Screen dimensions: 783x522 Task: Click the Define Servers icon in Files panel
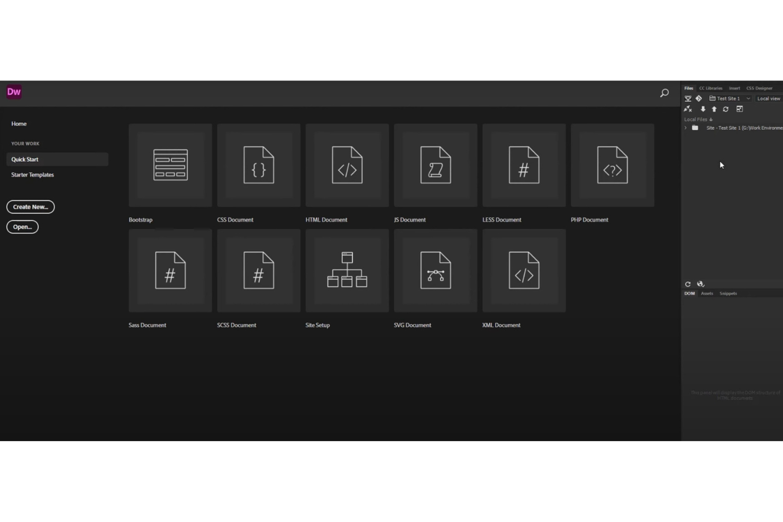pos(688,98)
